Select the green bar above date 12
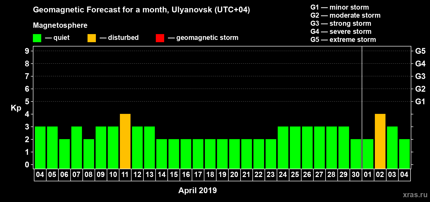The height and width of the screenshot is (202, 430). pos(137,148)
